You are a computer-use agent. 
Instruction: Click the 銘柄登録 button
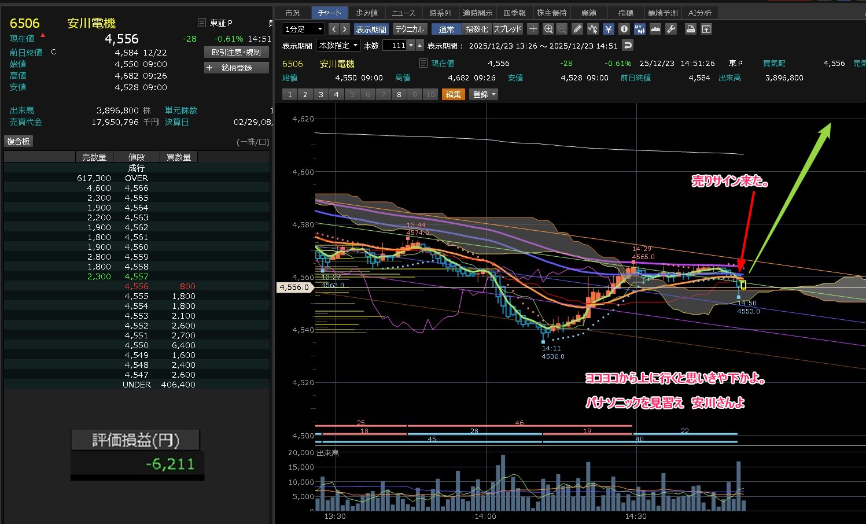[237, 68]
